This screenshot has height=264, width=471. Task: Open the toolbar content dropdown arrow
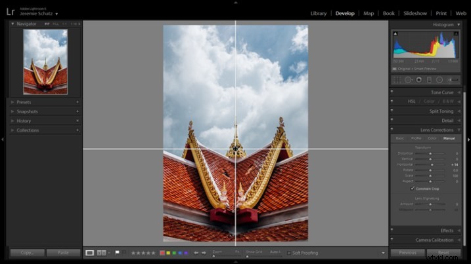tap(383, 254)
